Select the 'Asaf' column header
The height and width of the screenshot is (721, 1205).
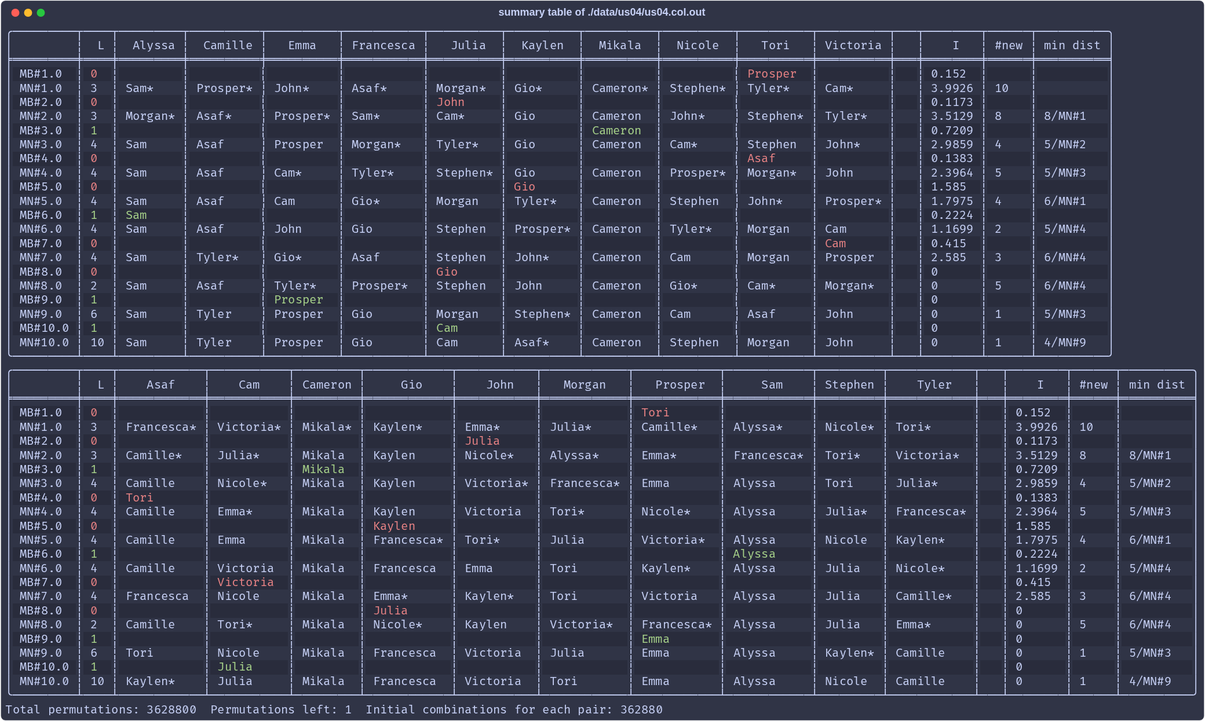pos(160,385)
